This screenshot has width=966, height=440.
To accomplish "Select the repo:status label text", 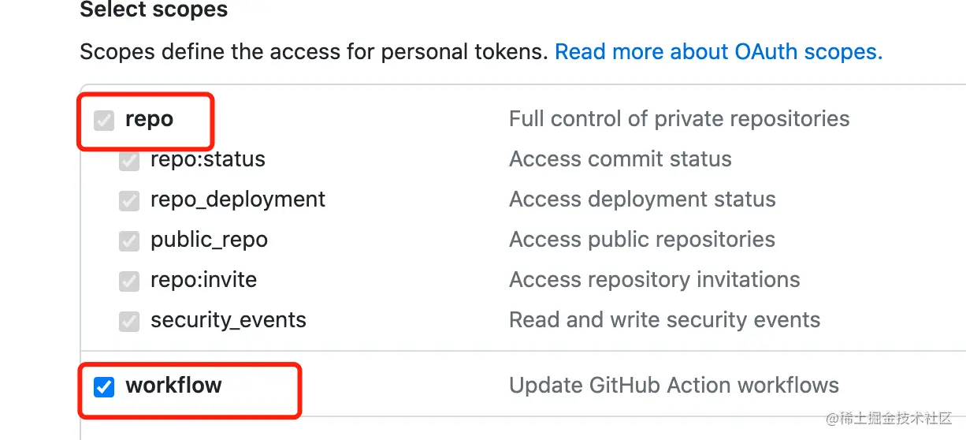I will click(208, 159).
